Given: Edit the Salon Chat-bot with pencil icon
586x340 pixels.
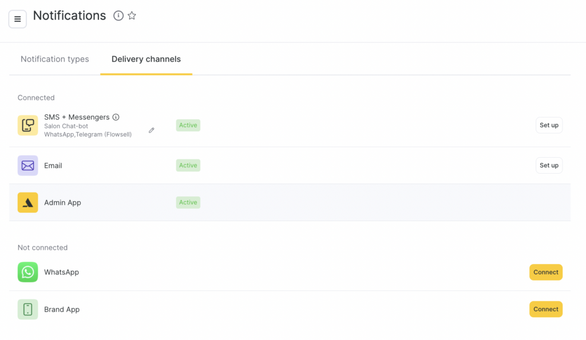Looking at the screenshot, I should (x=152, y=130).
